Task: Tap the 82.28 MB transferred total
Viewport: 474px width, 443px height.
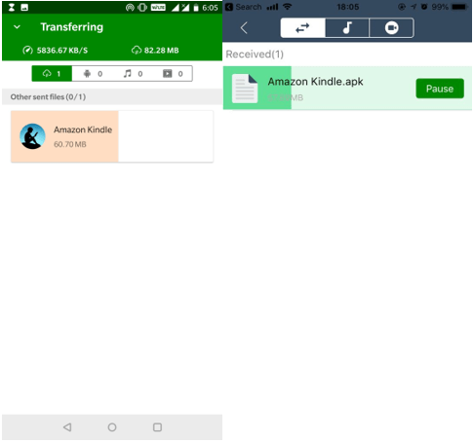Action: pos(161,51)
